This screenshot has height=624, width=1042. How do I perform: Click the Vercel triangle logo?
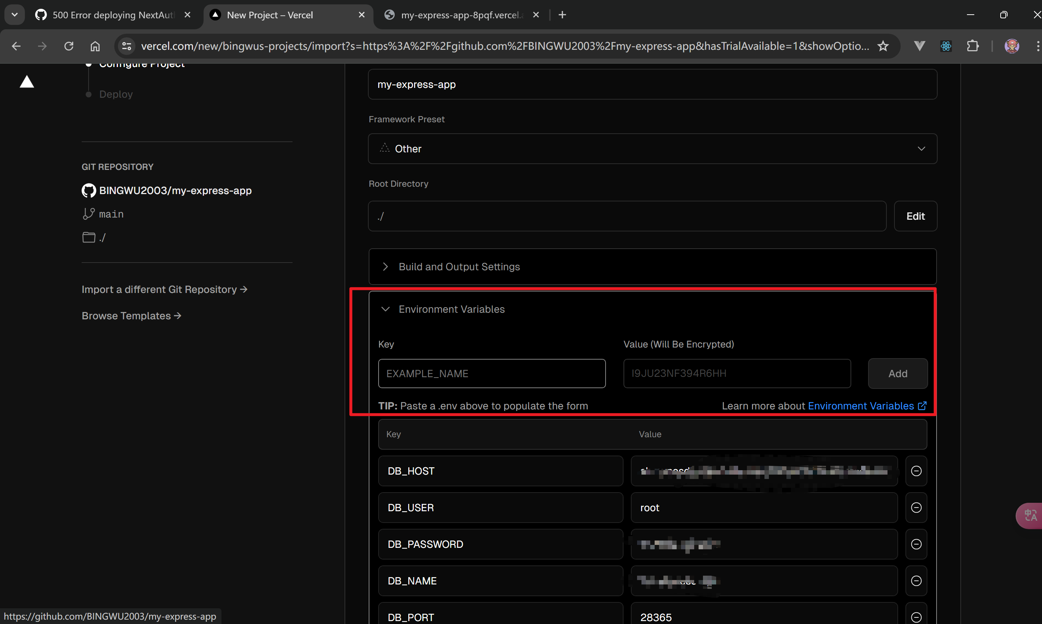pyautogui.click(x=27, y=82)
